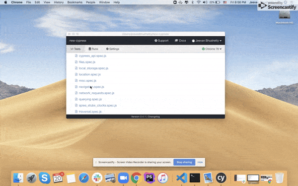The width and height of the screenshot is (298, 186).
Task: Open the Edit menu
Action: pos(37,2)
